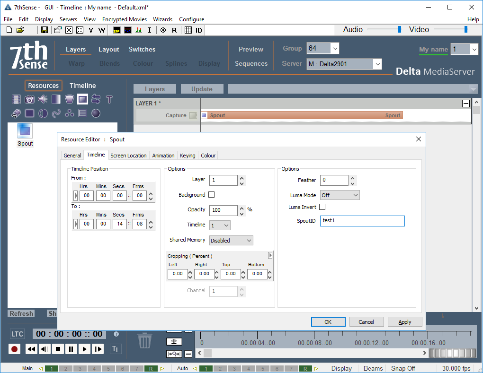Toggle the Background checkbox

pos(211,195)
